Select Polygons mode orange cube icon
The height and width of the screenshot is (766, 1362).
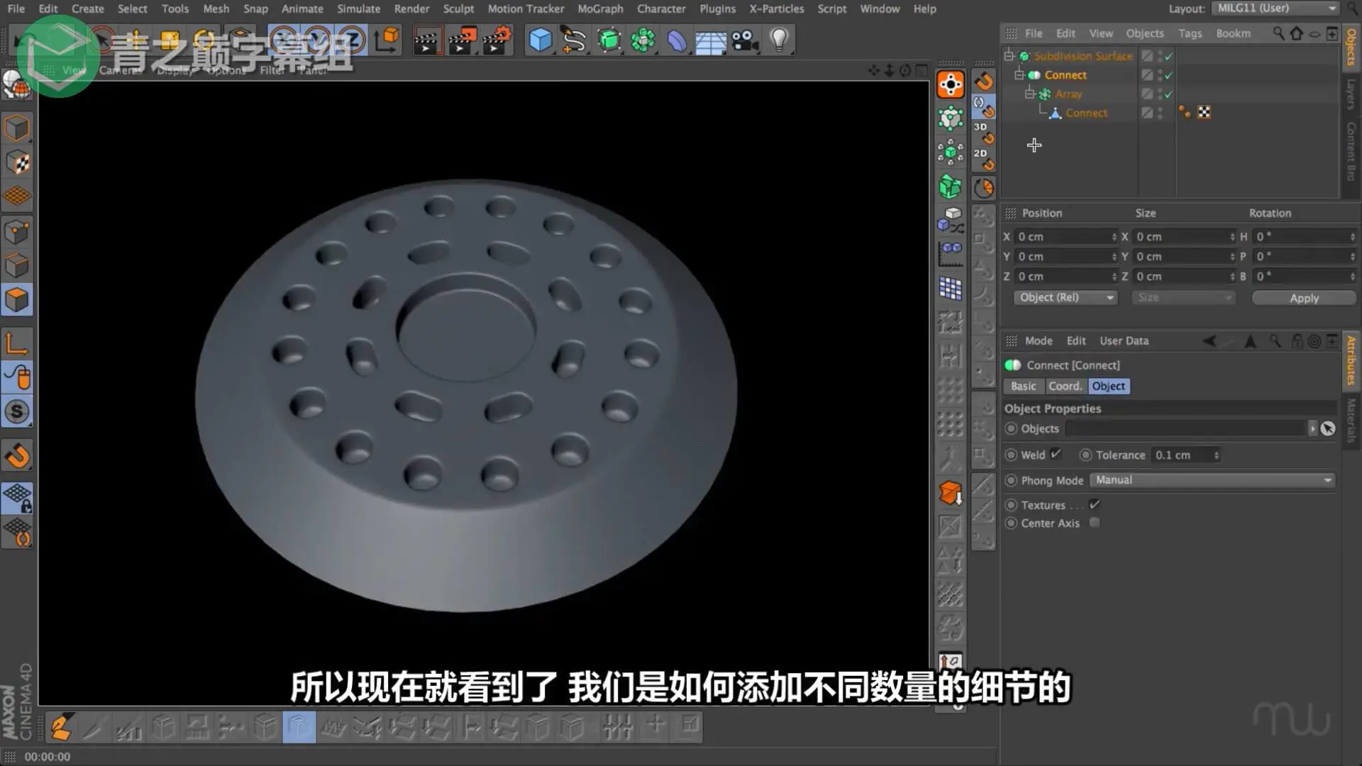point(17,300)
